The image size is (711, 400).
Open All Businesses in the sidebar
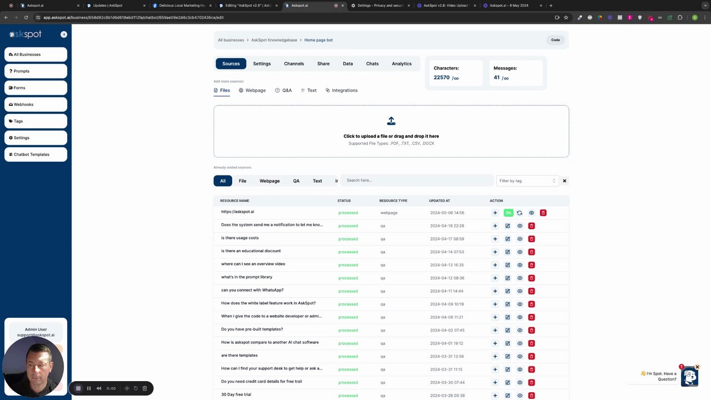tap(36, 54)
